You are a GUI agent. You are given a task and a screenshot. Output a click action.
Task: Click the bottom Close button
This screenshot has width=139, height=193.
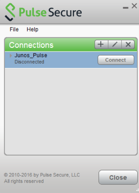click(118, 177)
